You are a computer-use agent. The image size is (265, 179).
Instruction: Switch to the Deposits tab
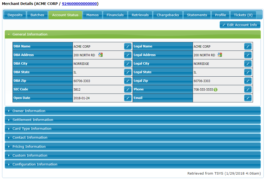pyautogui.click(x=15, y=15)
